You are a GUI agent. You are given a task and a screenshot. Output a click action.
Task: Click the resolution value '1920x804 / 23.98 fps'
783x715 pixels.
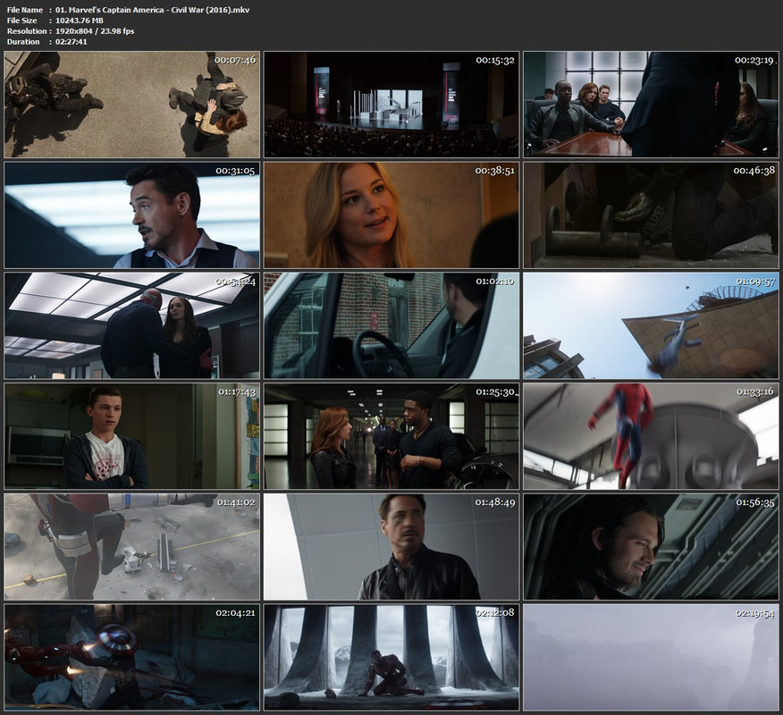(95, 31)
